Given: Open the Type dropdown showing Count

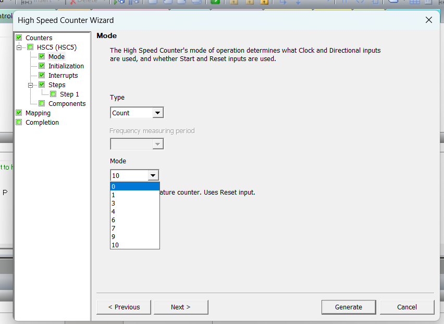Looking at the screenshot, I should [x=157, y=113].
